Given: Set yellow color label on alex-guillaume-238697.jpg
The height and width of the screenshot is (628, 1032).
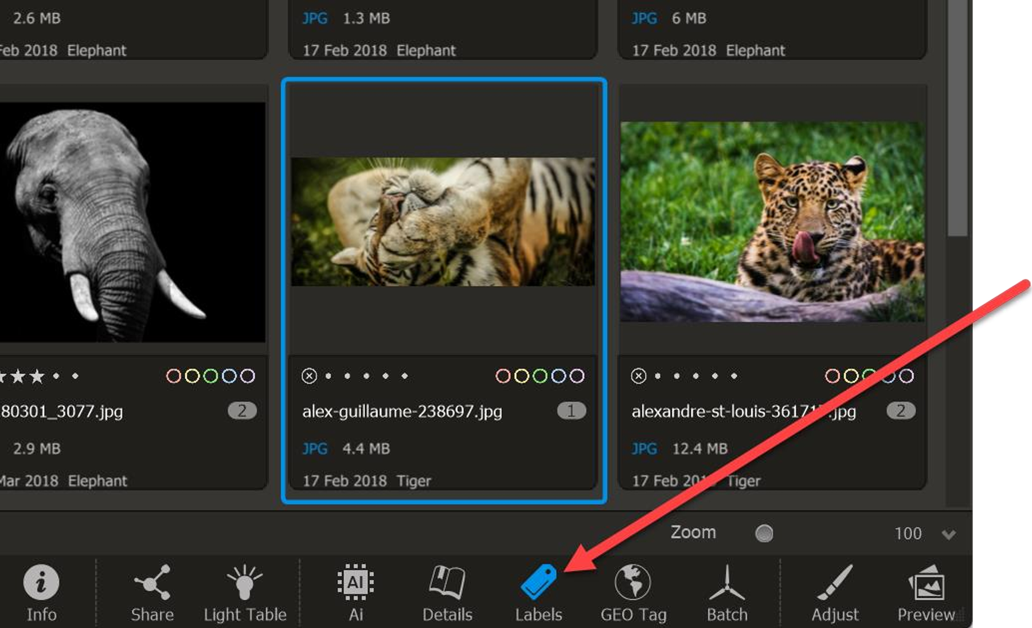Looking at the screenshot, I should click(x=521, y=376).
